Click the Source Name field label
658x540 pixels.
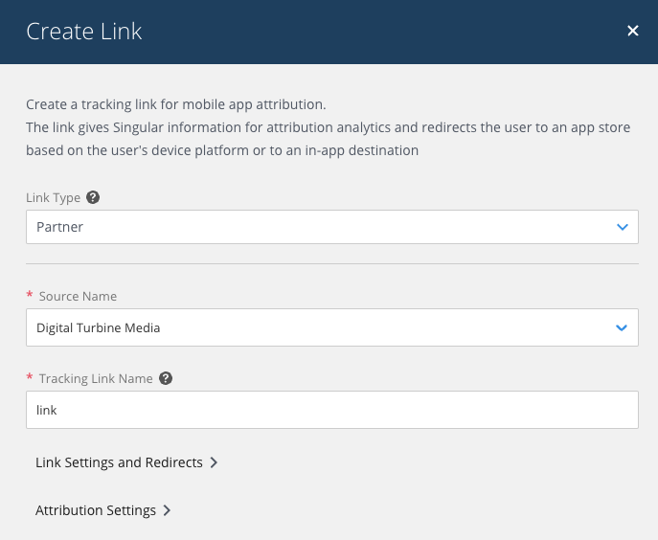point(78,296)
